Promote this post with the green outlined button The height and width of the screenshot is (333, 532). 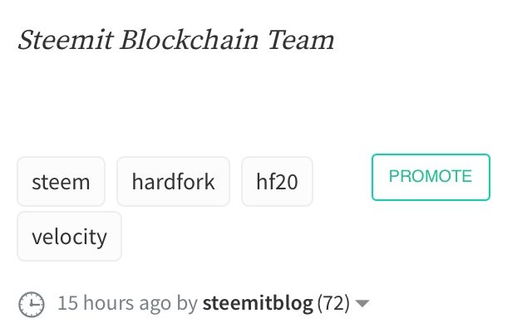pos(430,177)
